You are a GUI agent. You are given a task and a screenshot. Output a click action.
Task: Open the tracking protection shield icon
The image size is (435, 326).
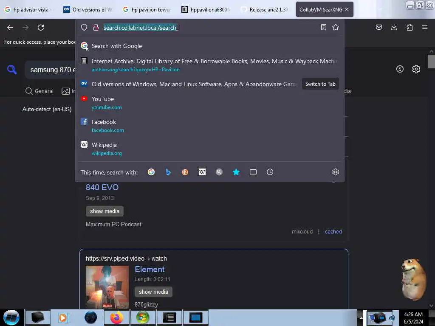click(84, 27)
